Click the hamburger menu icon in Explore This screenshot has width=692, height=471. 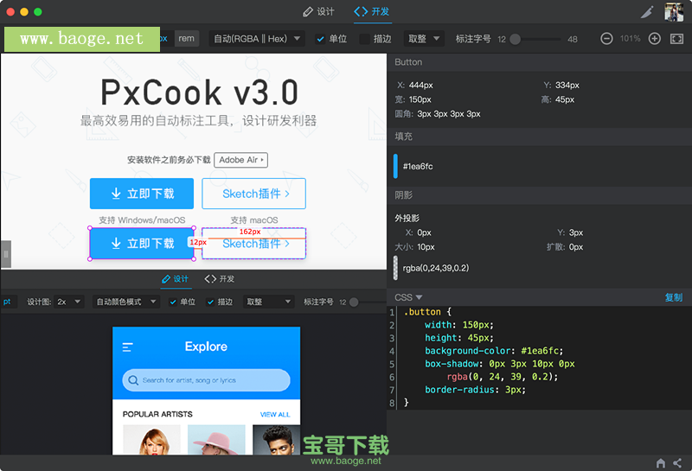[127, 347]
